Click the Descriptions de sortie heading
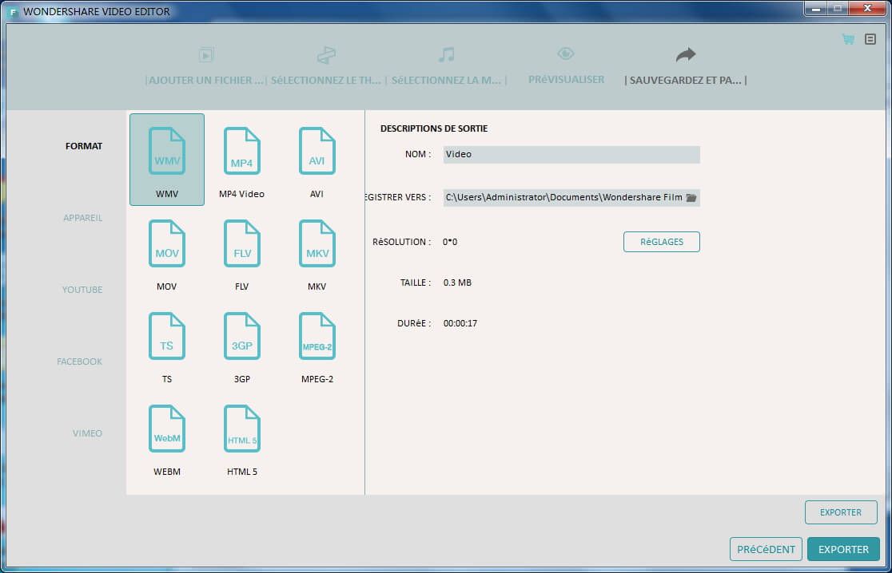892x573 pixels. 434,128
